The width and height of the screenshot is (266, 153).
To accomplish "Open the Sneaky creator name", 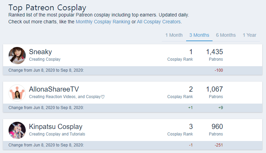I will pyautogui.click(x=40, y=52).
